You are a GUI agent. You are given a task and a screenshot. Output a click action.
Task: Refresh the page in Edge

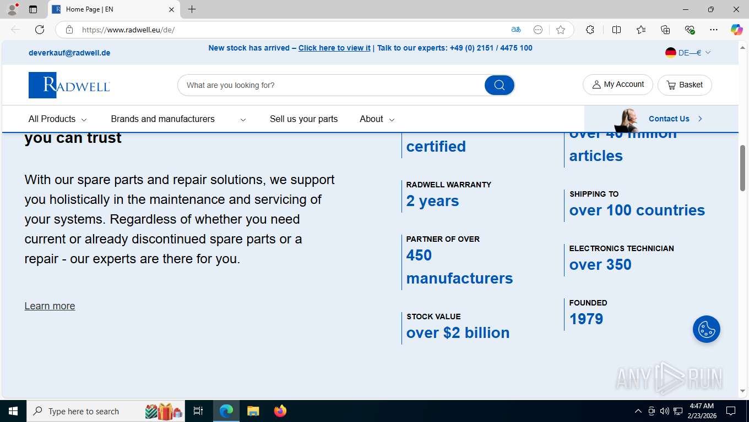(40, 30)
